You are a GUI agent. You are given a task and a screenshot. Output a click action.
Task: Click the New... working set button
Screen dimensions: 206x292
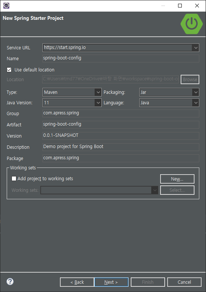click(177, 179)
